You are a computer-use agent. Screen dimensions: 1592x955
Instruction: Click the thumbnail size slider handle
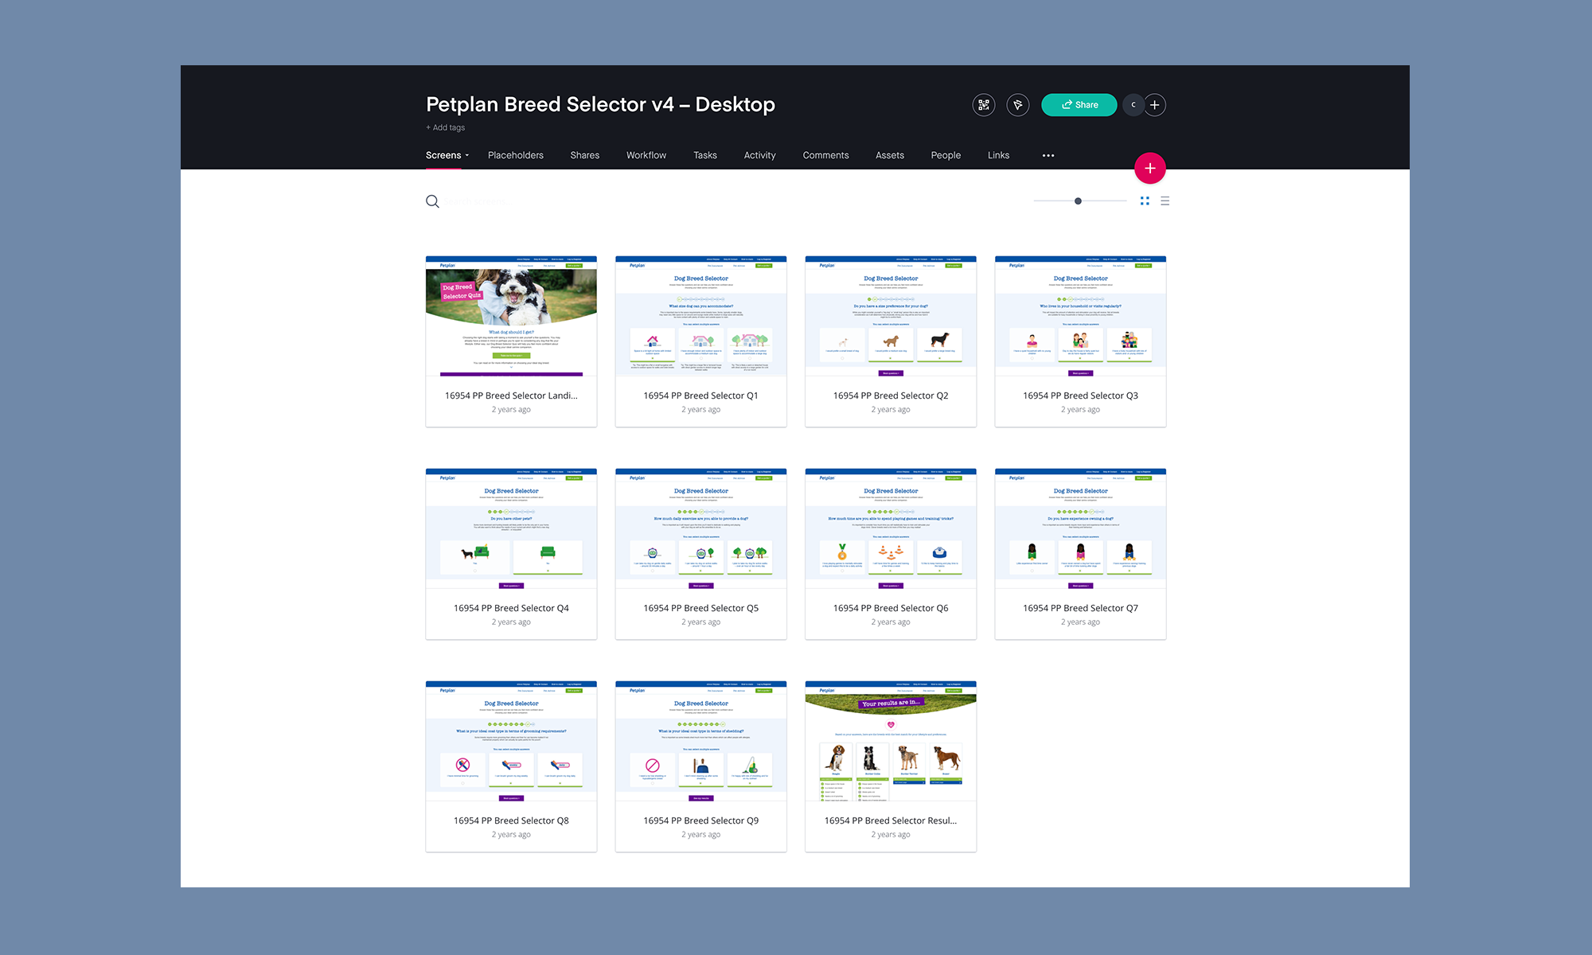point(1078,201)
